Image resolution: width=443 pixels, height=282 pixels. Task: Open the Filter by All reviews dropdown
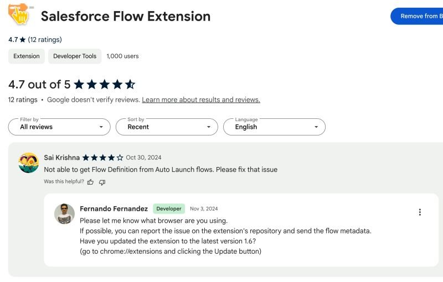pyautogui.click(x=59, y=127)
